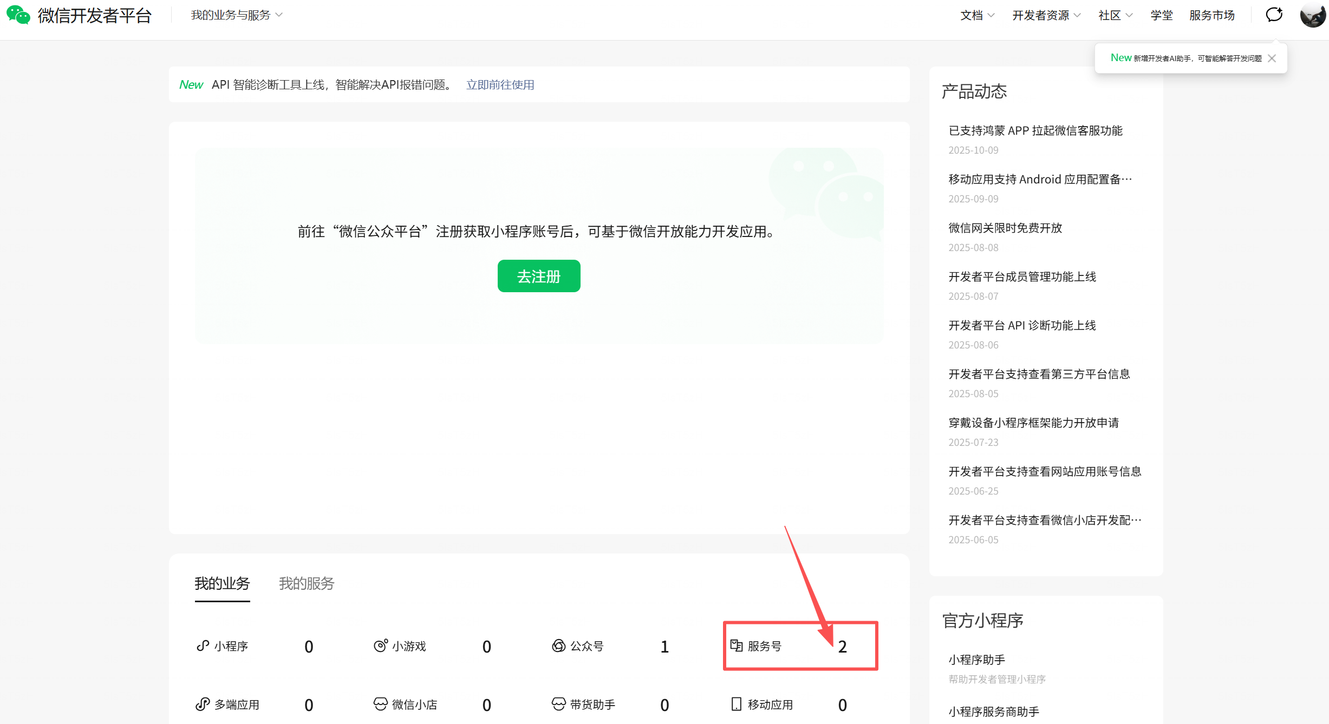Image resolution: width=1329 pixels, height=724 pixels.
Task: Open news 开发者平台支持查看微信小店开发配
Action: pos(1045,520)
